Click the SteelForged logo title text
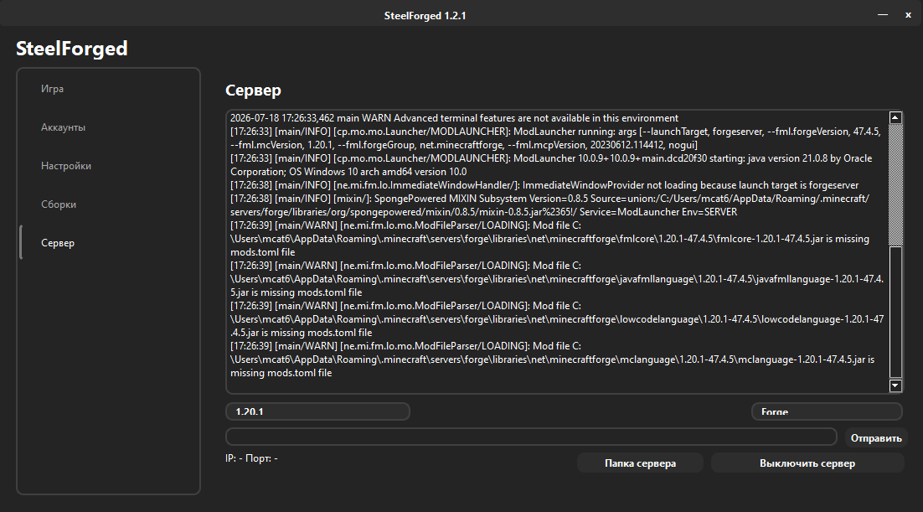The width and height of the screenshot is (923, 512). [x=72, y=49]
